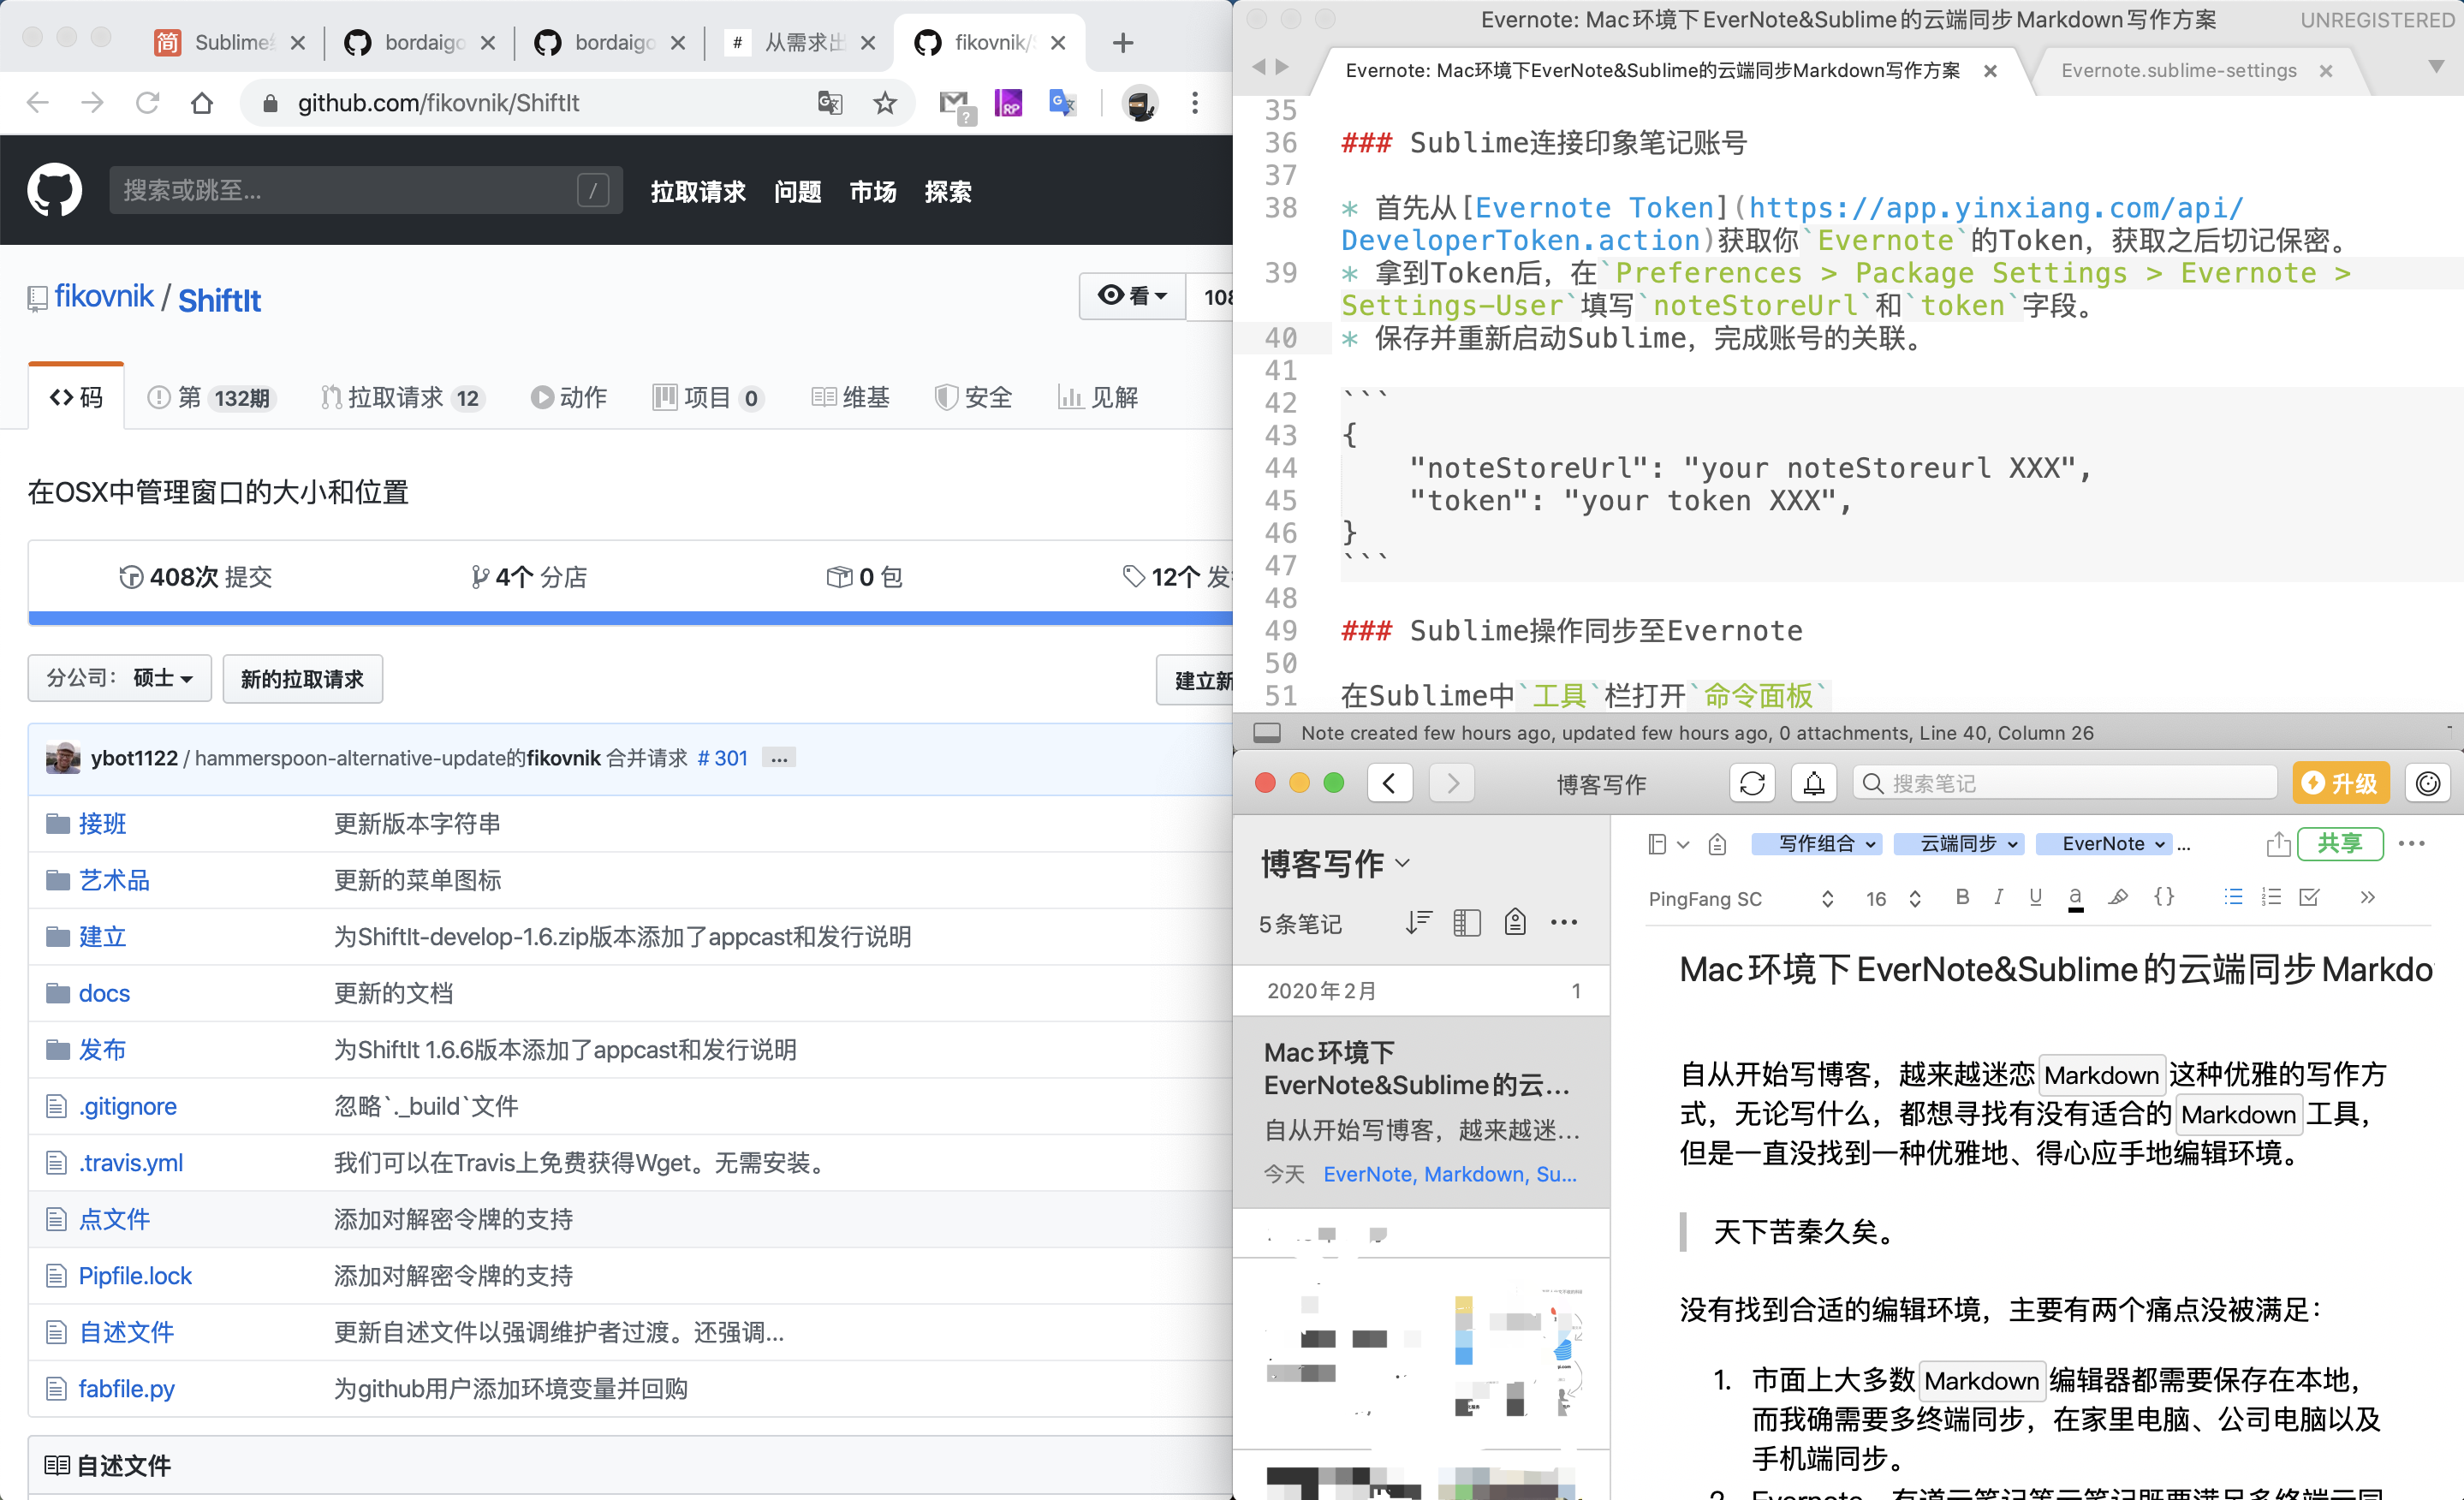2464x1500 pixels.
Task: Switch to the Sublime Chrome tab
Action: point(229,42)
